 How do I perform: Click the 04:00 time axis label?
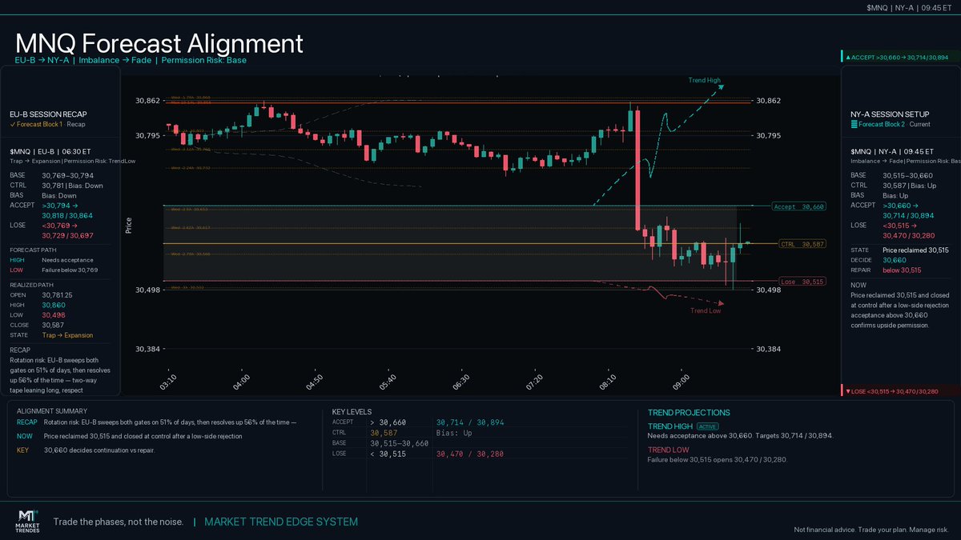pyautogui.click(x=241, y=382)
